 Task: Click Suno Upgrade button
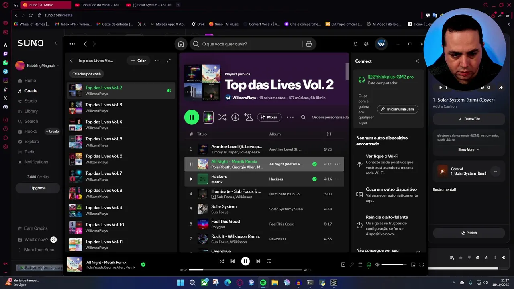pyautogui.click(x=38, y=188)
